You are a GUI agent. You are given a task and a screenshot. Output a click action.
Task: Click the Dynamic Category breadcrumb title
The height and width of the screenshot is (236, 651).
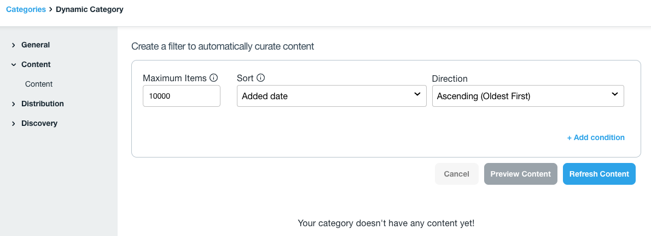pos(90,9)
